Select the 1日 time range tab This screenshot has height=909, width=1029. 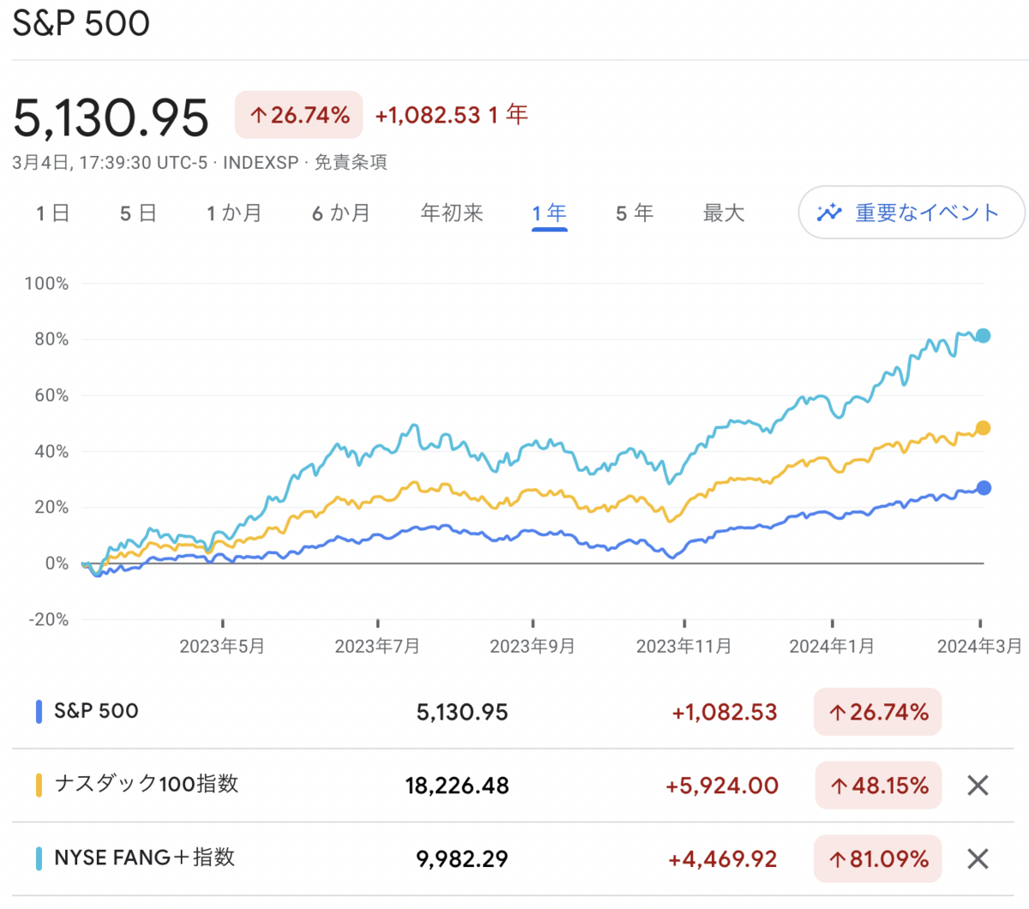(52, 213)
